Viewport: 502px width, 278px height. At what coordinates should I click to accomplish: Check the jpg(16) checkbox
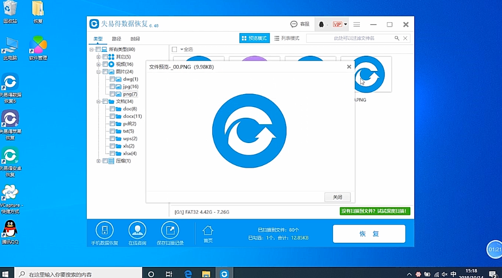(112, 87)
